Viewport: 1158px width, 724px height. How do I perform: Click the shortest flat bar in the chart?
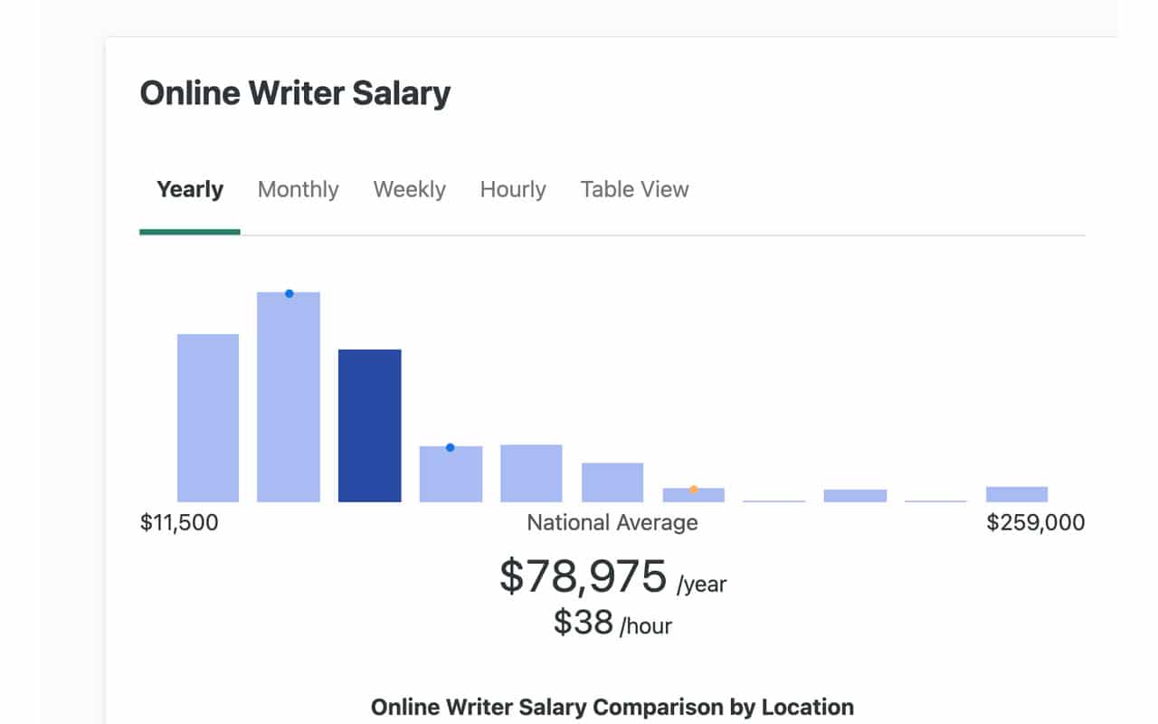click(x=774, y=500)
